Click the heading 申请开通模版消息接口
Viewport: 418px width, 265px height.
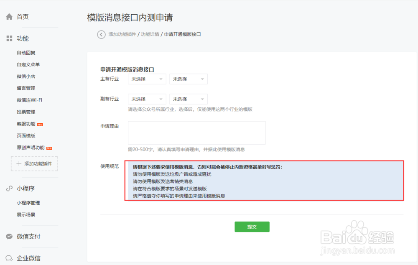pyautogui.click(x=127, y=69)
